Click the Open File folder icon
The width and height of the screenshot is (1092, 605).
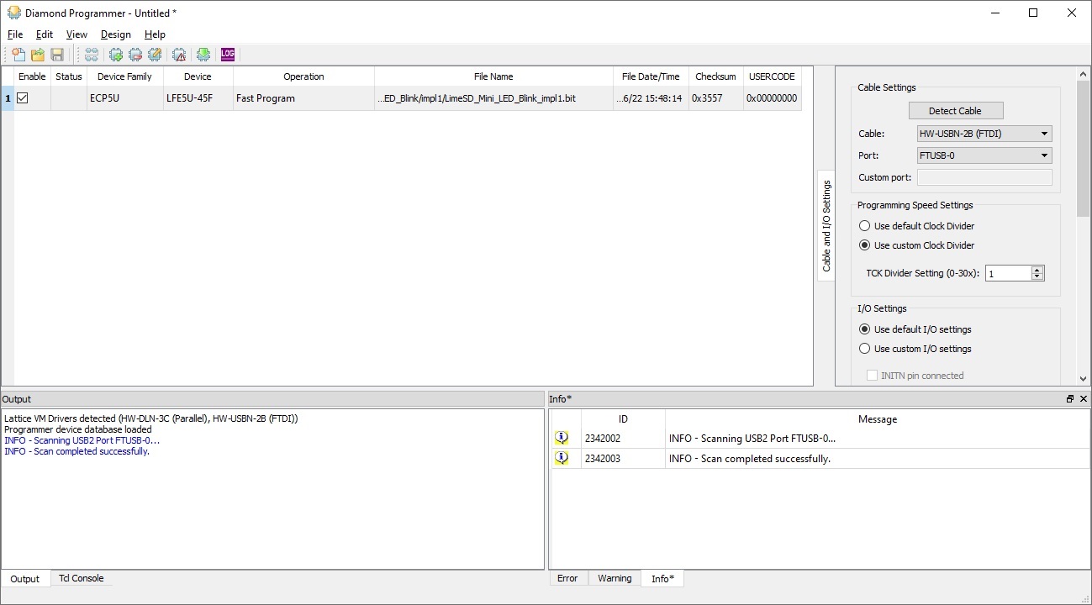tap(38, 55)
